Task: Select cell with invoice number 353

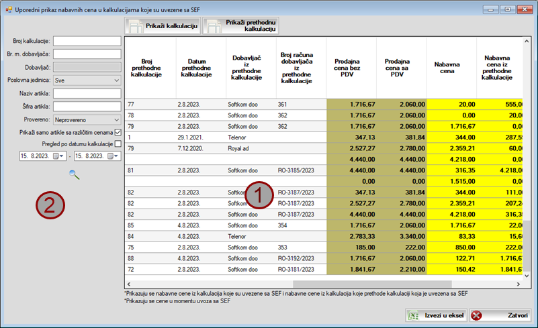Action: (x=302, y=248)
